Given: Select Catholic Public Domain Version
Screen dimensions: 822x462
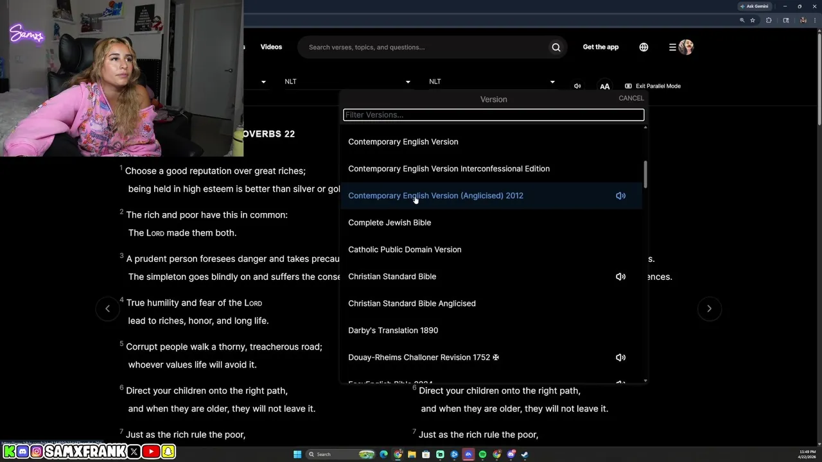Looking at the screenshot, I should click(x=491, y=250).
